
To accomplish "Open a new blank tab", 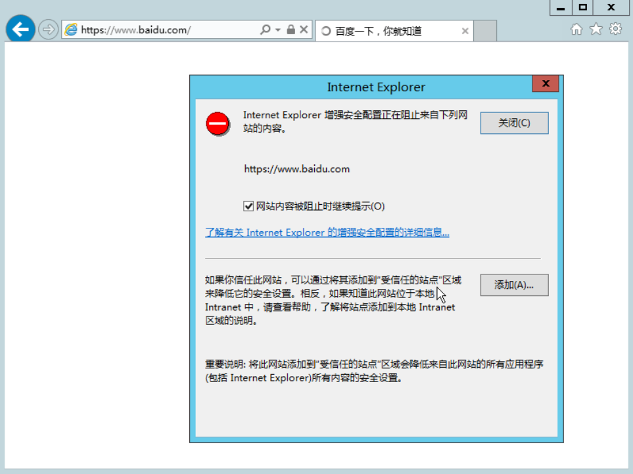I will [485, 31].
